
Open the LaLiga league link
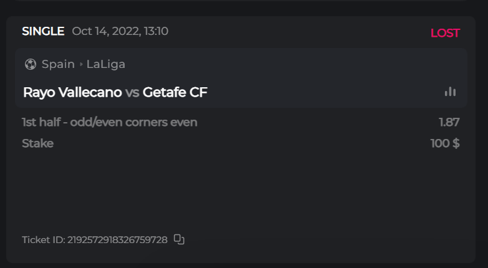(105, 64)
